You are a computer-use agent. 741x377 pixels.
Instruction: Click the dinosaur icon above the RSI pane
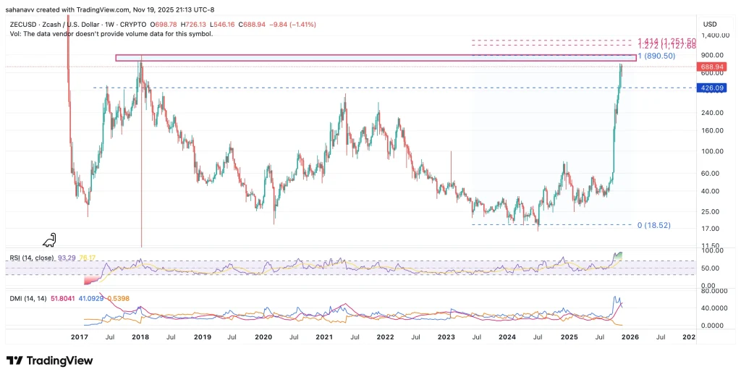51,240
